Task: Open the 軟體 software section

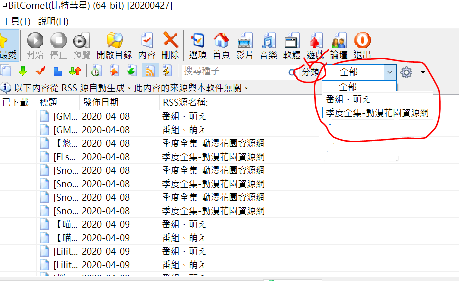Action: [292, 45]
